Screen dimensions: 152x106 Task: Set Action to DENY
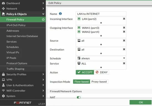tap(101, 72)
